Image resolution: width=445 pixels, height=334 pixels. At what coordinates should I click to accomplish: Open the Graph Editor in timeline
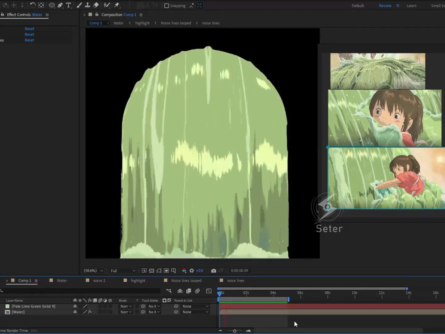coord(209,291)
